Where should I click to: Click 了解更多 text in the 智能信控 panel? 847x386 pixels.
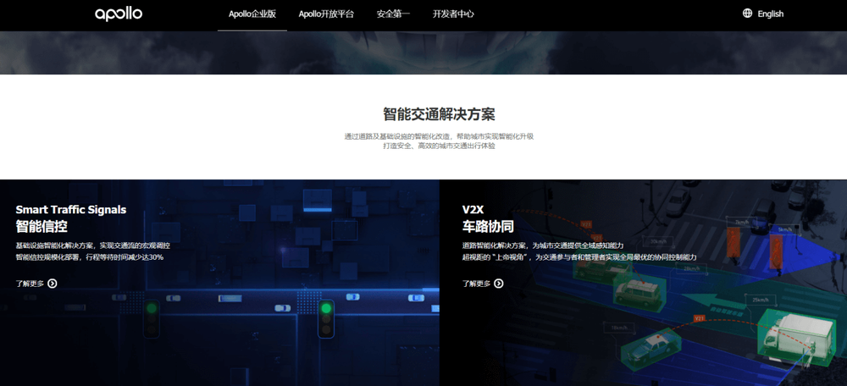pyautogui.click(x=30, y=284)
